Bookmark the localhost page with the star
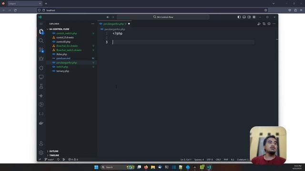305x171 pixels. (266, 10)
